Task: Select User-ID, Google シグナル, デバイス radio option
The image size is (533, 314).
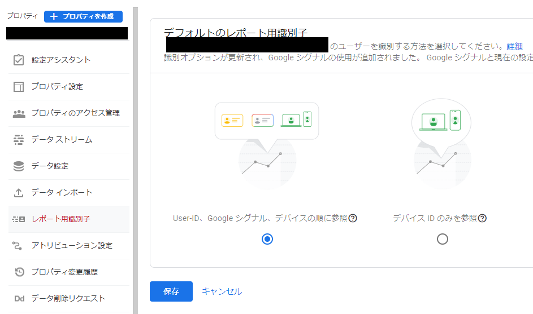Action: click(267, 239)
